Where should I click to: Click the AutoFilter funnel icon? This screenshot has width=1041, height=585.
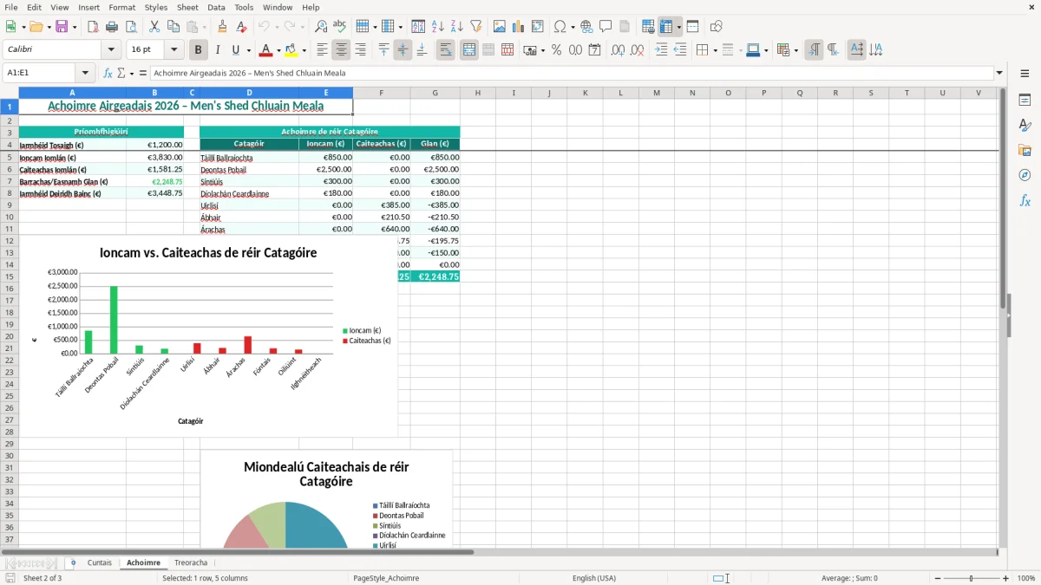pos(475,27)
